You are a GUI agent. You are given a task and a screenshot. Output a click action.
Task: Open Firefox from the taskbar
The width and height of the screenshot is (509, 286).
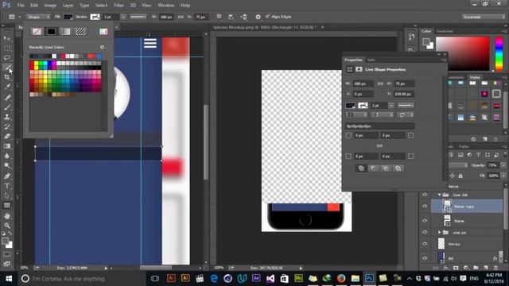click(341, 279)
